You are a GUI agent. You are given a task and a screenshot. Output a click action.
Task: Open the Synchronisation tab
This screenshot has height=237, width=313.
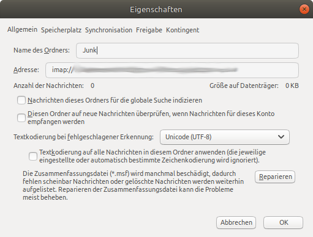[108, 30]
